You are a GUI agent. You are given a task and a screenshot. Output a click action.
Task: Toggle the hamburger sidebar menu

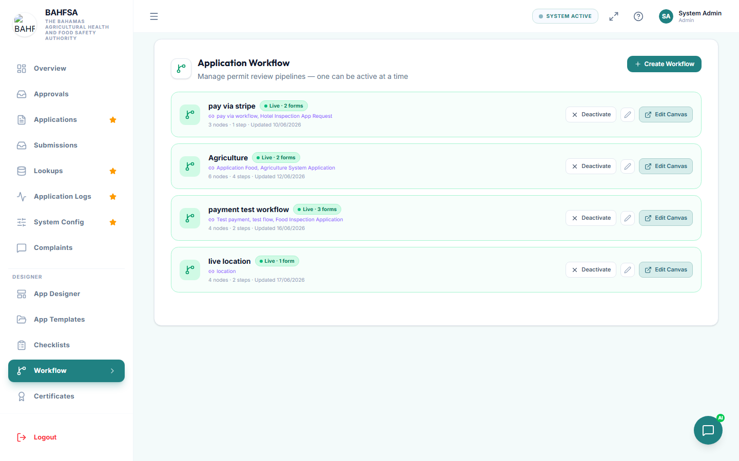(154, 16)
